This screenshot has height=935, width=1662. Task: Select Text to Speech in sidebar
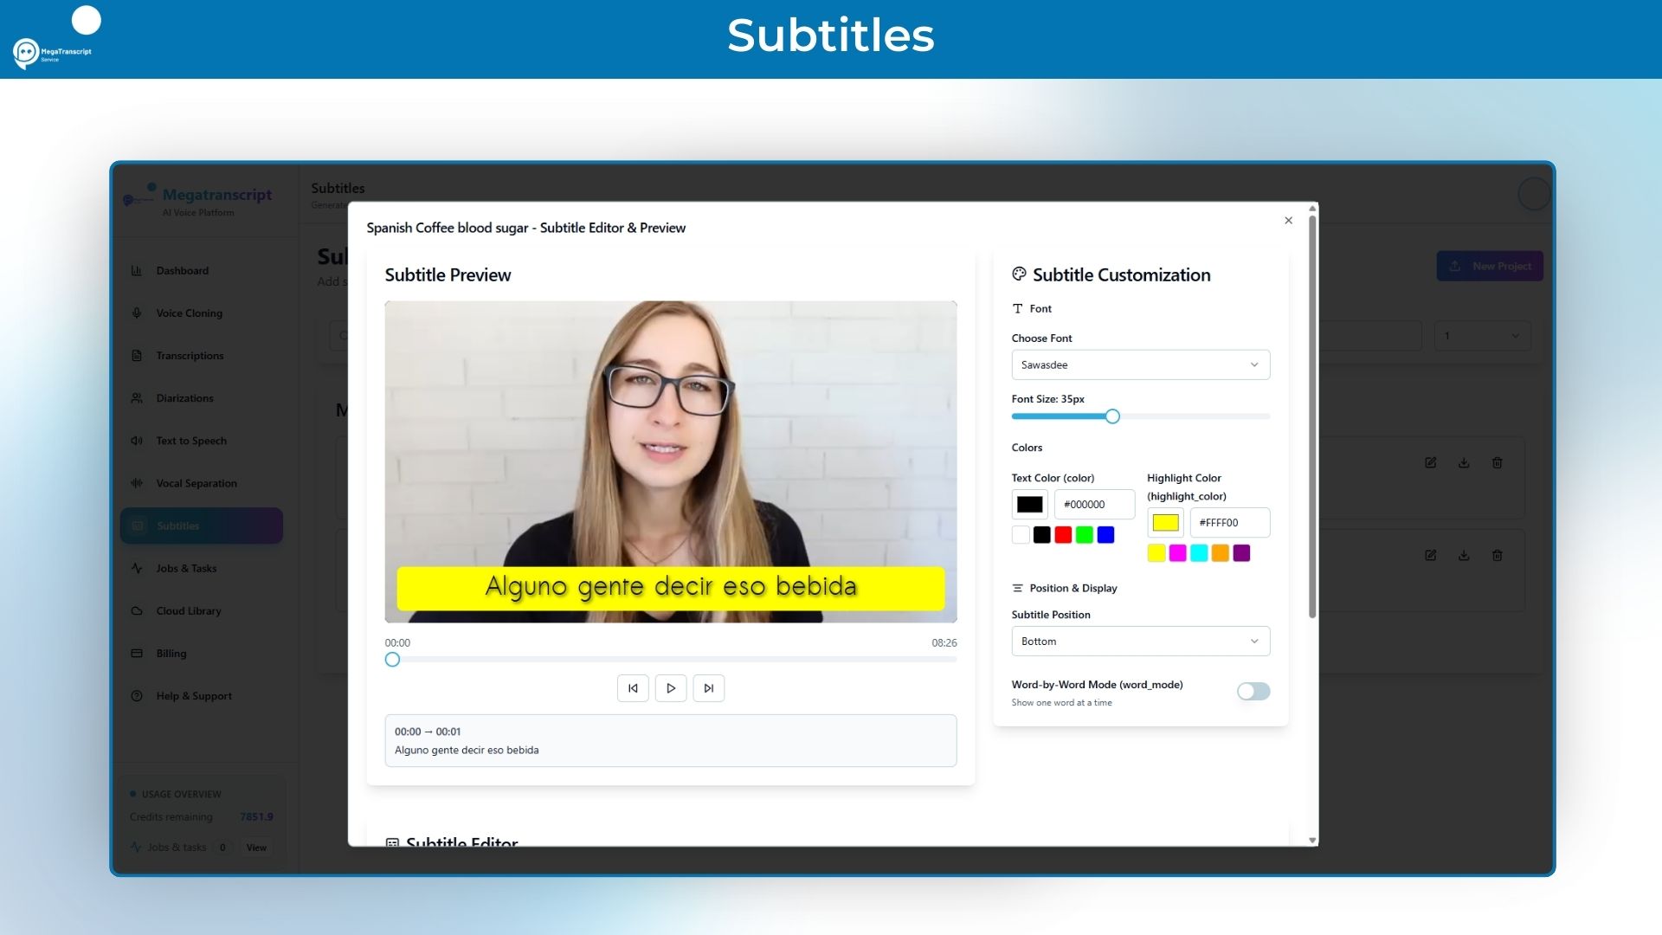190,440
